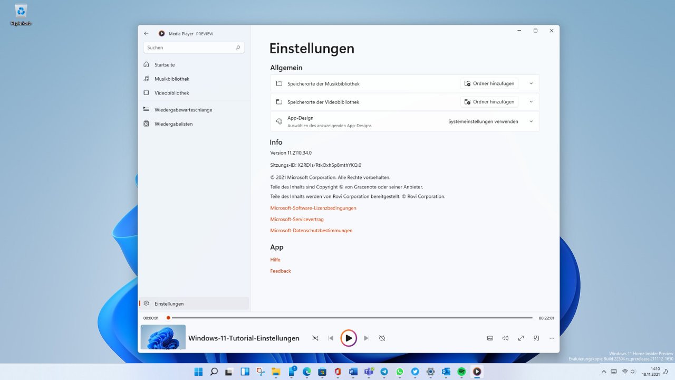Open Spotify from the taskbar
The height and width of the screenshot is (380, 675).
[461, 372]
